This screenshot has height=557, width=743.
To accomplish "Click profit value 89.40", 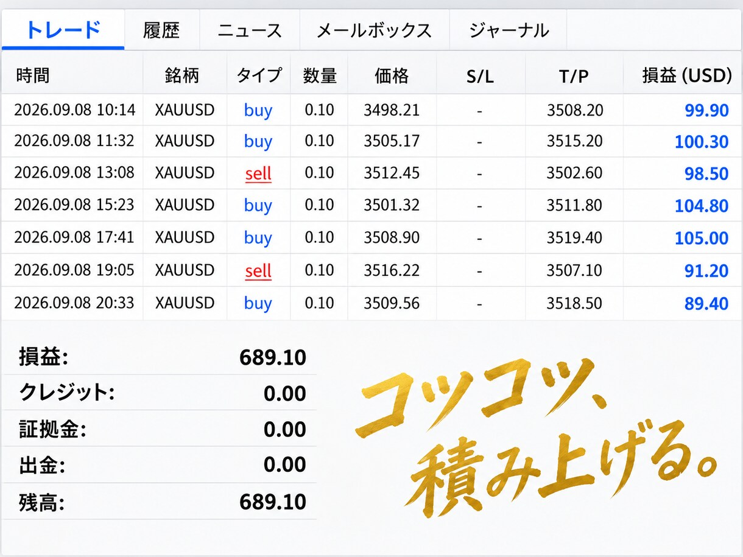I will click(x=706, y=304).
